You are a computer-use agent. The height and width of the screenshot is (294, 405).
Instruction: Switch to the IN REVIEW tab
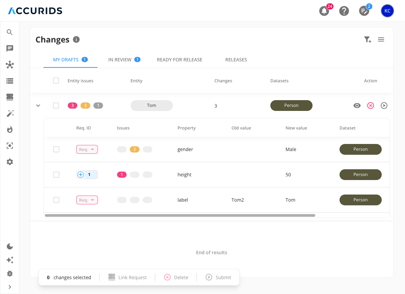click(120, 60)
